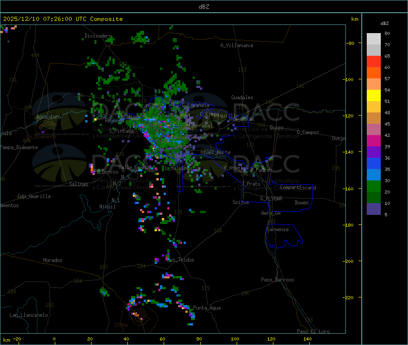Click the El_Desvio map label
Viewport: 408px width, 345px height.
[x=106, y=172]
